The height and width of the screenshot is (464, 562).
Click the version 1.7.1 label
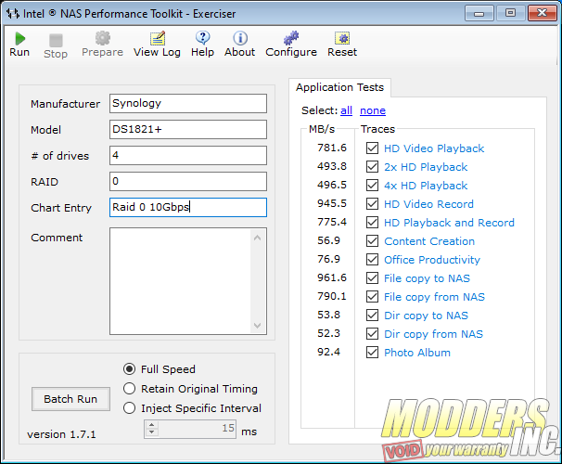(x=61, y=434)
